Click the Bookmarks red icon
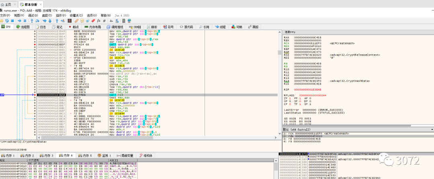 pos(93,21)
